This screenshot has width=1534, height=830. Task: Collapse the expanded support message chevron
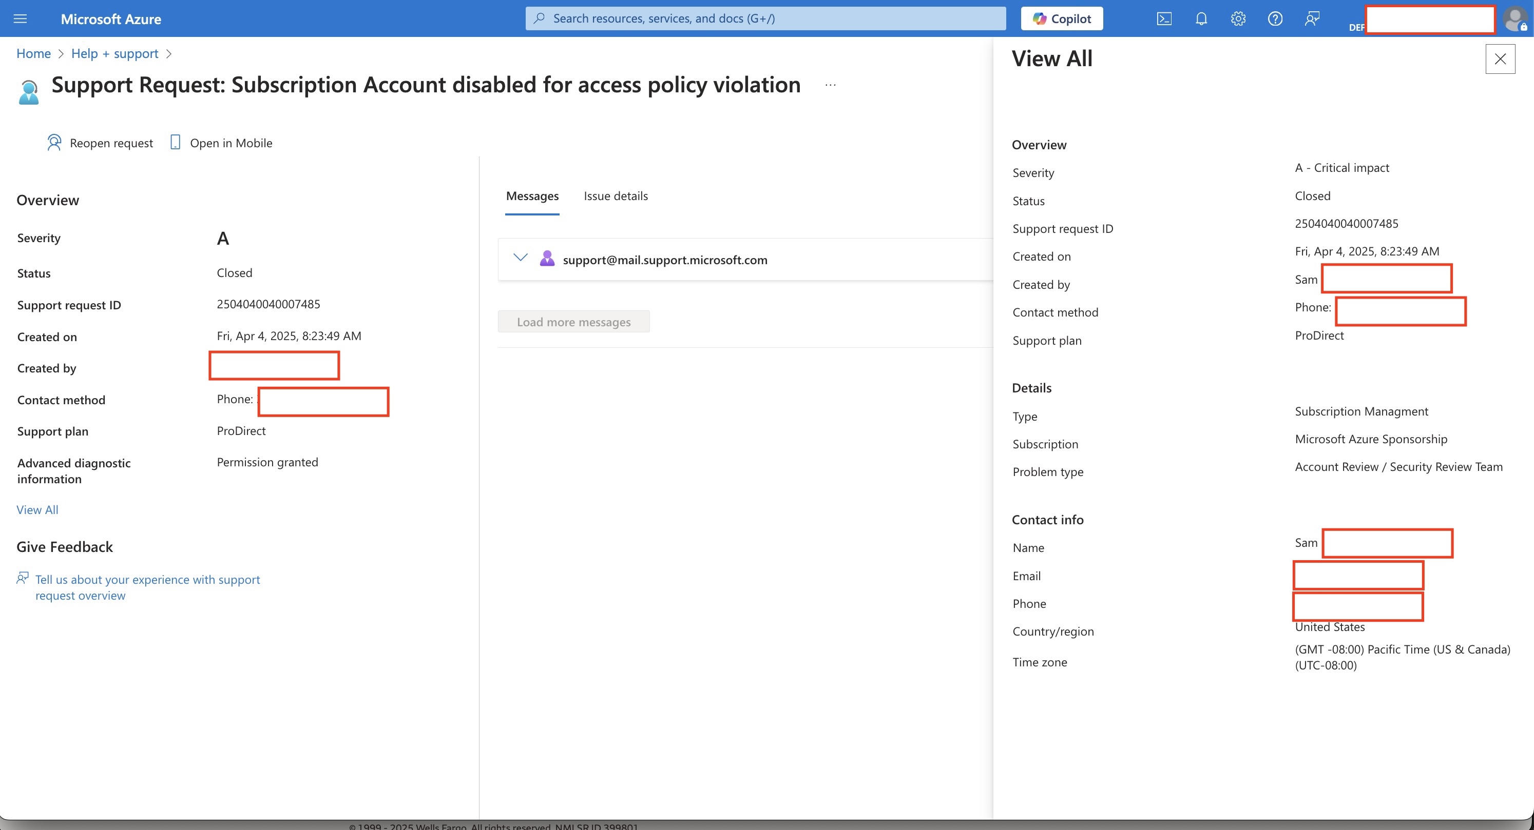pyautogui.click(x=520, y=258)
